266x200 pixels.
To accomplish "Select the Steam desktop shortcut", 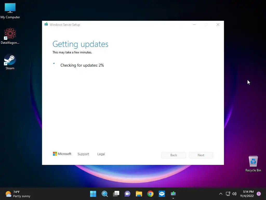I will coord(10,62).
